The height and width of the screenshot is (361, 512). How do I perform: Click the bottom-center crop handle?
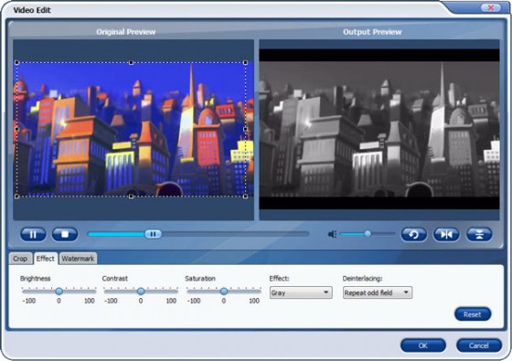point(131,196)
